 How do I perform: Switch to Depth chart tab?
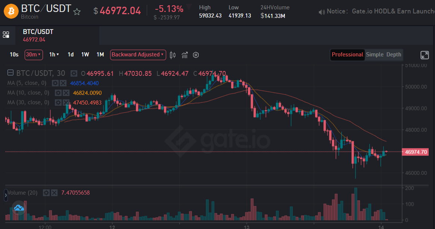point(394,55)
